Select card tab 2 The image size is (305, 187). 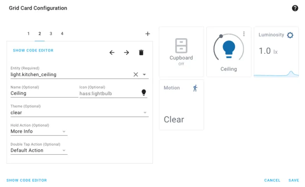[x=40, y=34]
